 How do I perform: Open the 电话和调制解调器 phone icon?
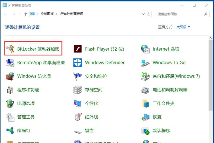145,90
